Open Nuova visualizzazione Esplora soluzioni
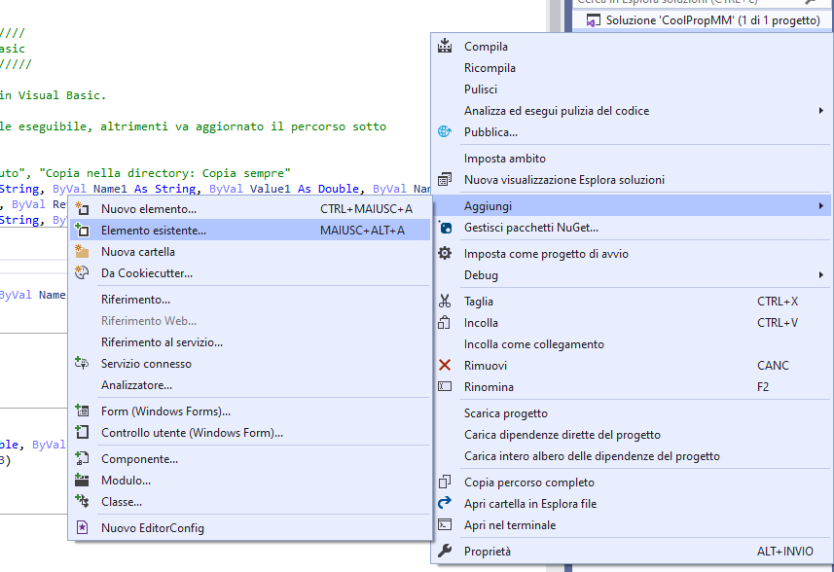Viewport: 834px width, 572px height. click(632, 180)
